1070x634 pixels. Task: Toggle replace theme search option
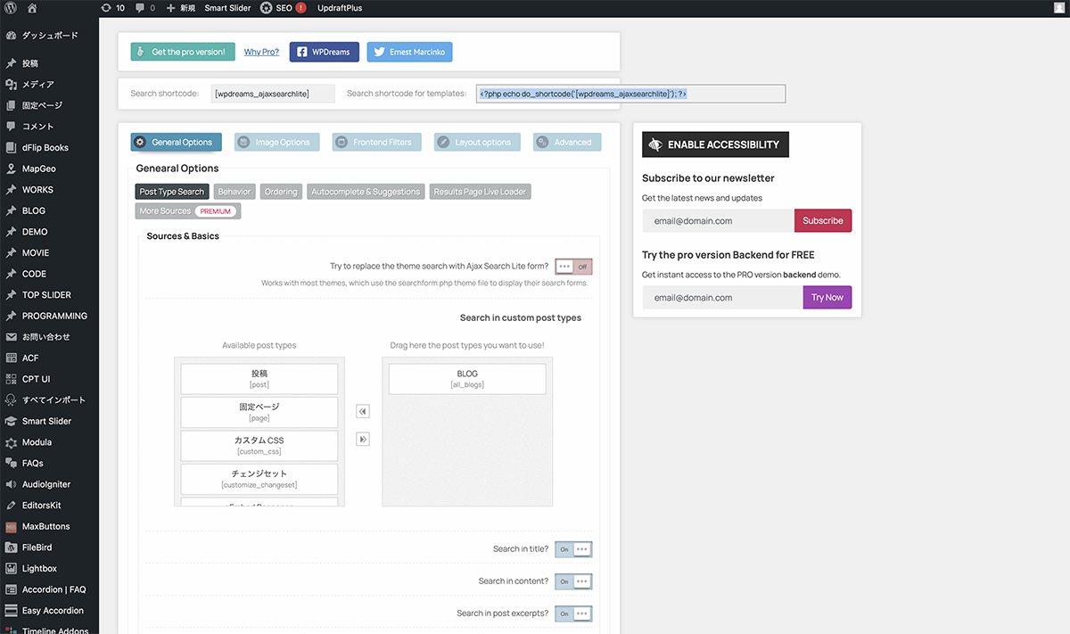(x=573, y=267)
